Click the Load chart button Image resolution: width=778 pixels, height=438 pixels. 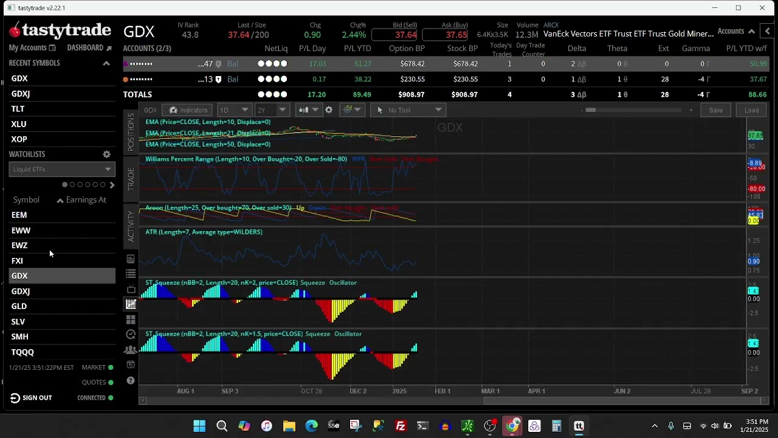coord(751,110)
